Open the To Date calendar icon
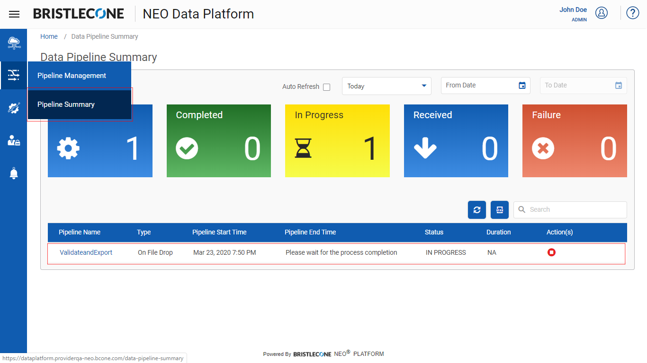Screen dimensions: 647x363 coord(619,86)
